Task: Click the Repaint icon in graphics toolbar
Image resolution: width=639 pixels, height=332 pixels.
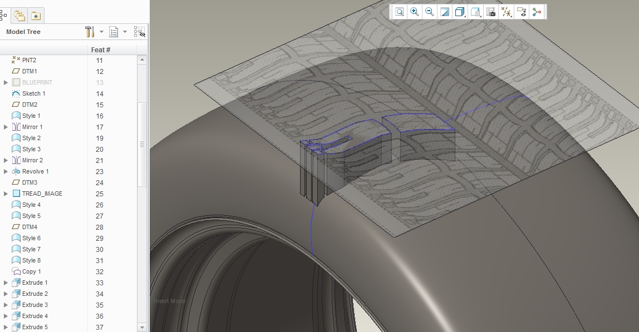Action: (445, 12)
